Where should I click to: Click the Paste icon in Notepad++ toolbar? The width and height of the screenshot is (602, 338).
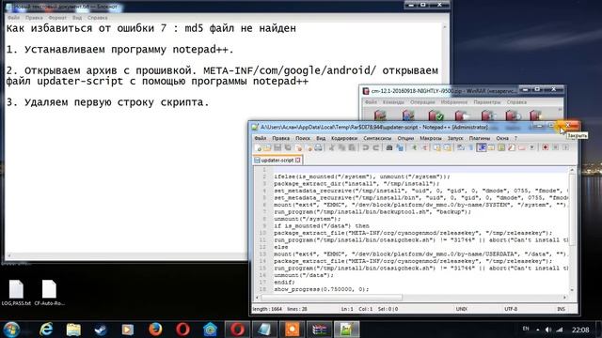coord(352,147)
